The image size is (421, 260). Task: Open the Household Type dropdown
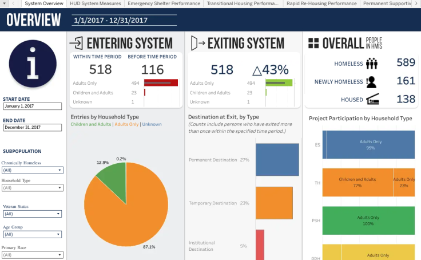(33, 188)
